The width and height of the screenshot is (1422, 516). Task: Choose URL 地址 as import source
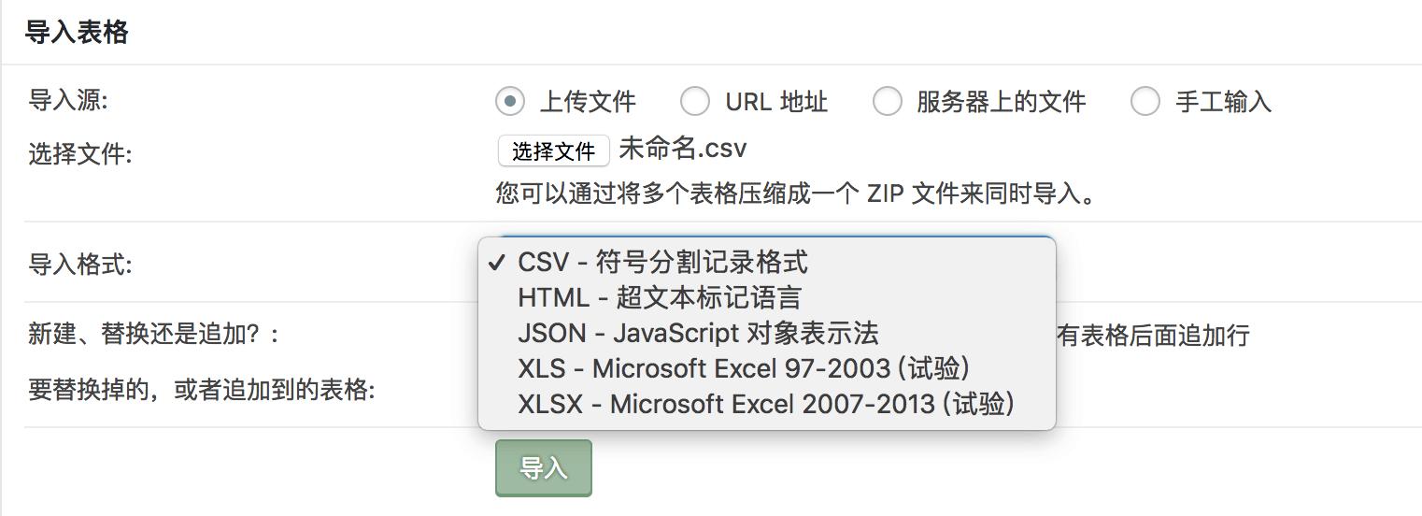pos(695,101)
